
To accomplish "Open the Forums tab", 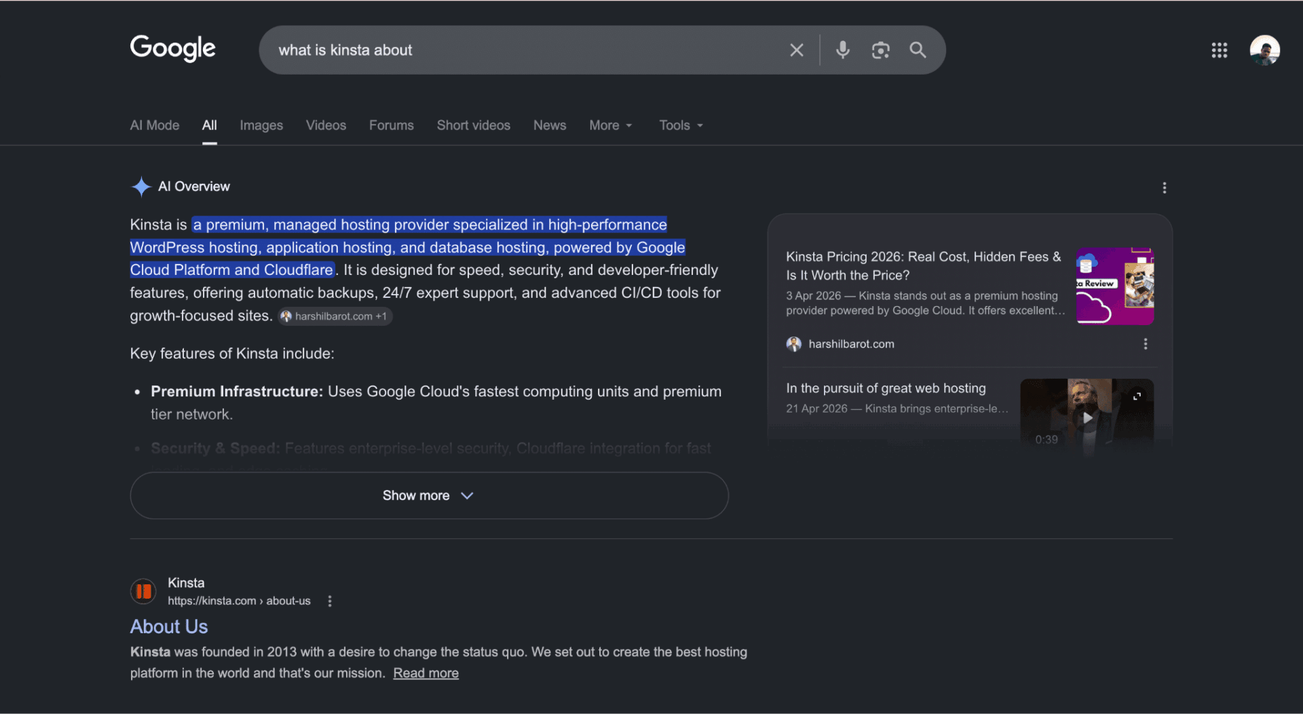I will [x=391, y=126].
